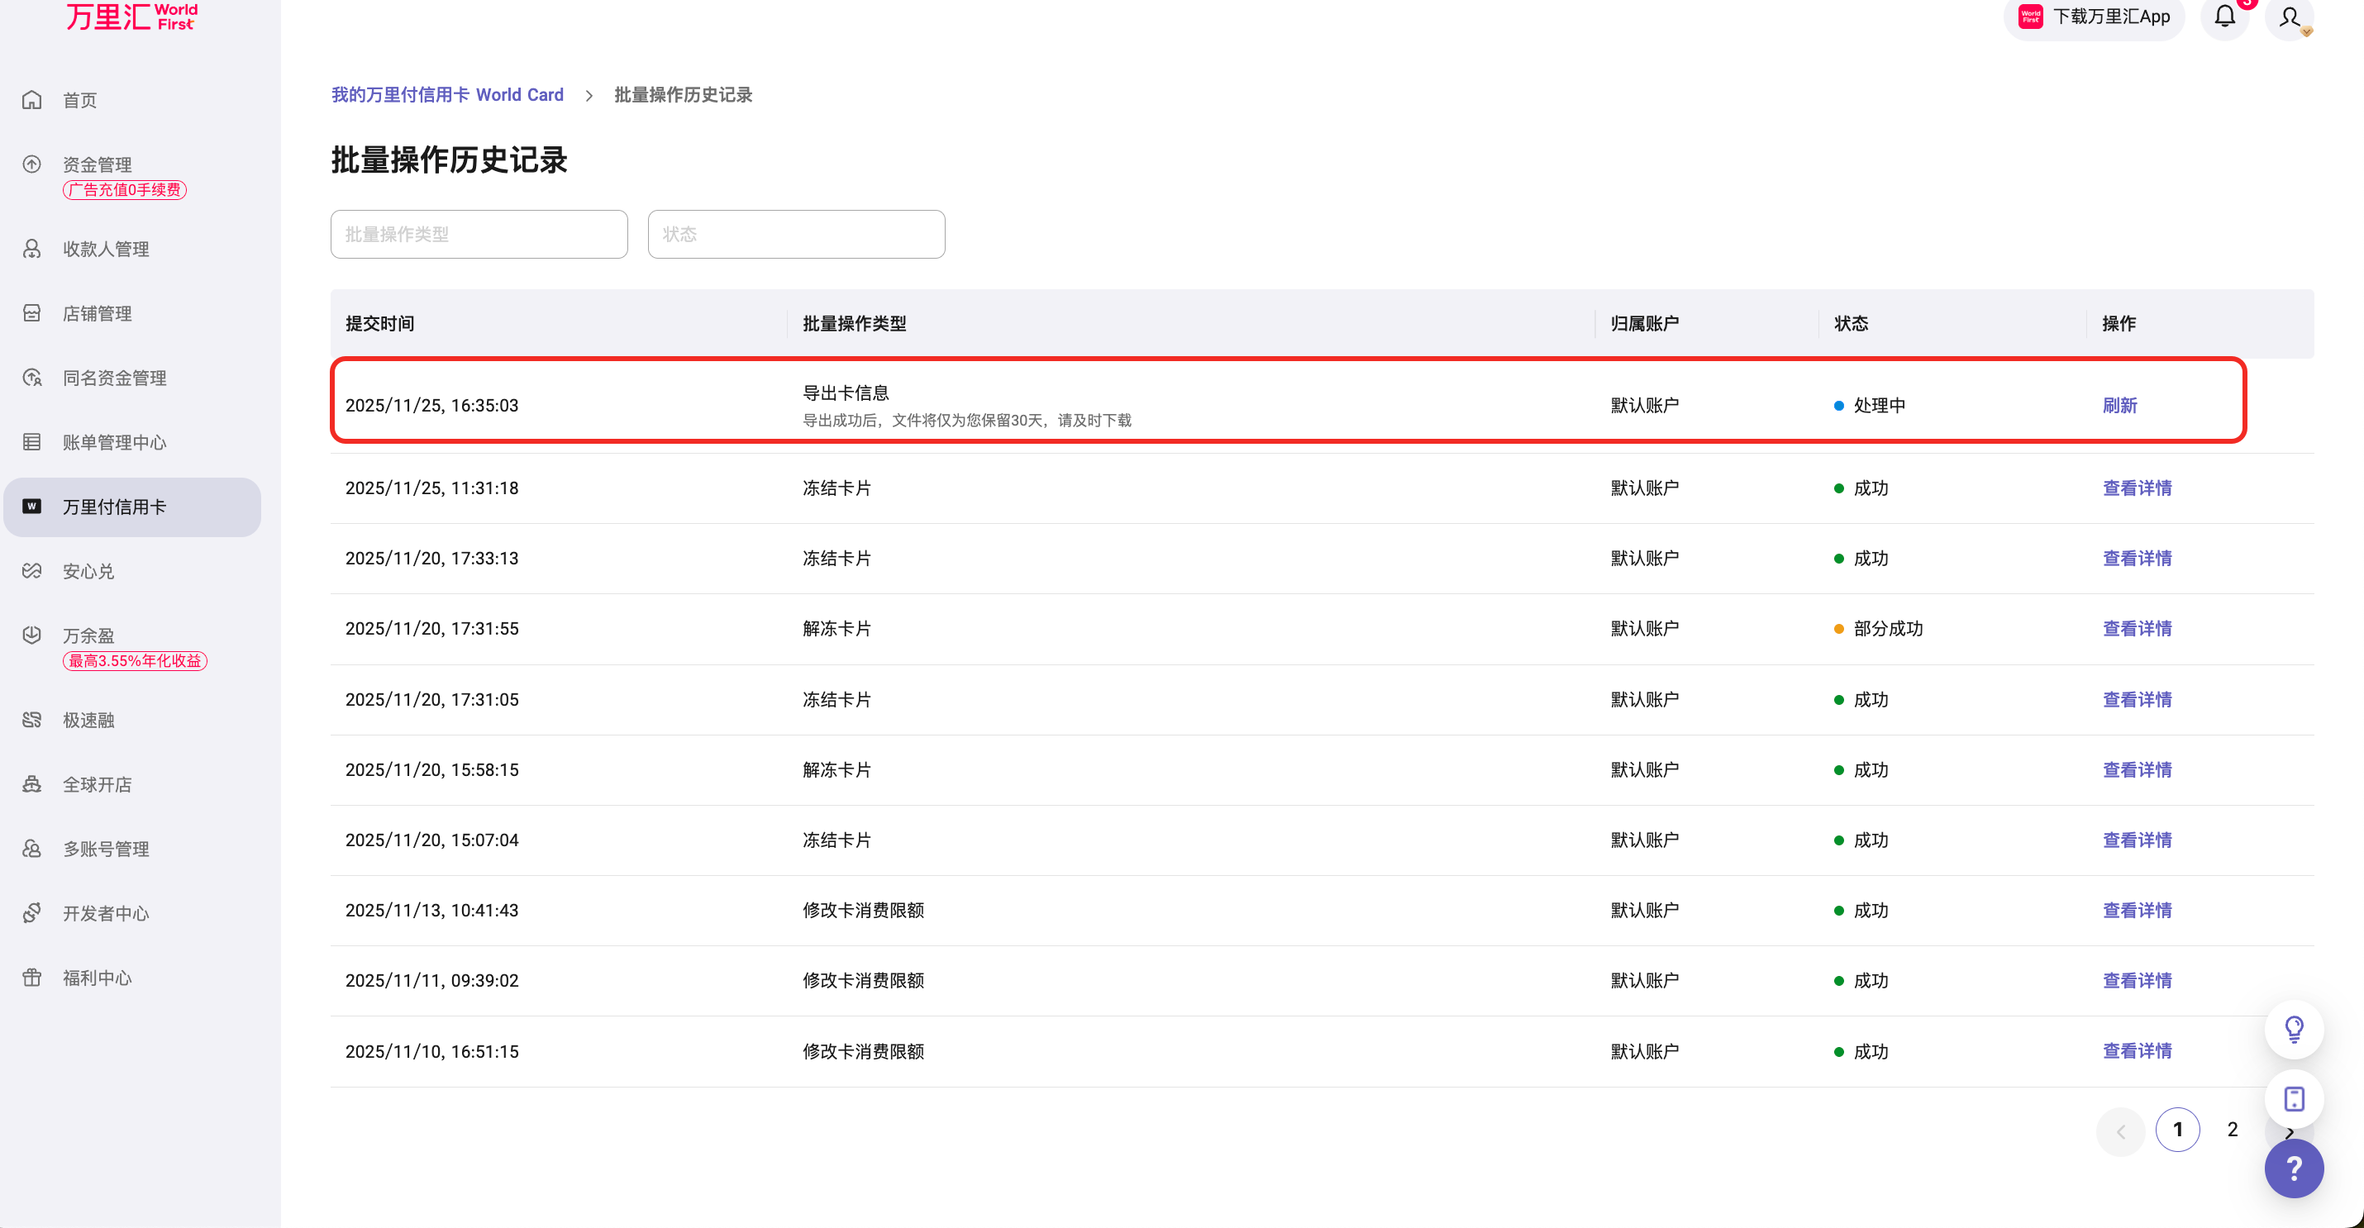The height and width of the screenshot is (1228, 2364).
Task: Click the 首页 home icon in sidebar
Action: pos(32,100)
